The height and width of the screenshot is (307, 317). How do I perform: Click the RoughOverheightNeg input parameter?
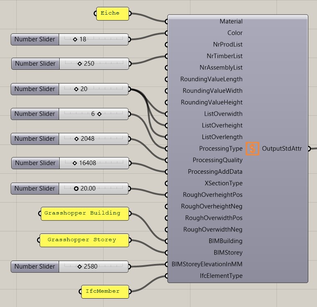coord(212,206)
